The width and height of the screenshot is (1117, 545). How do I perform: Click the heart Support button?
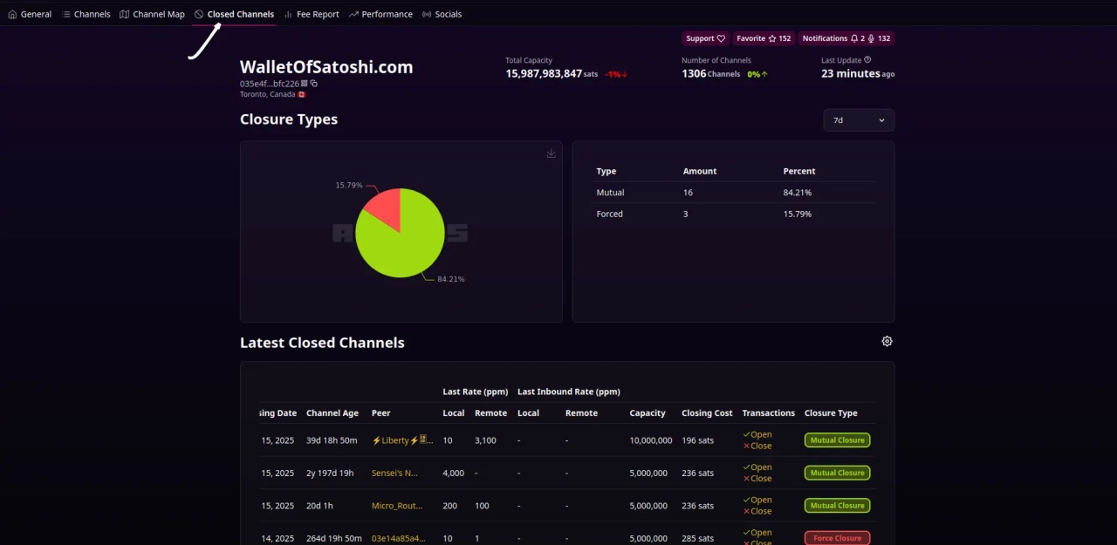[705, 38]
